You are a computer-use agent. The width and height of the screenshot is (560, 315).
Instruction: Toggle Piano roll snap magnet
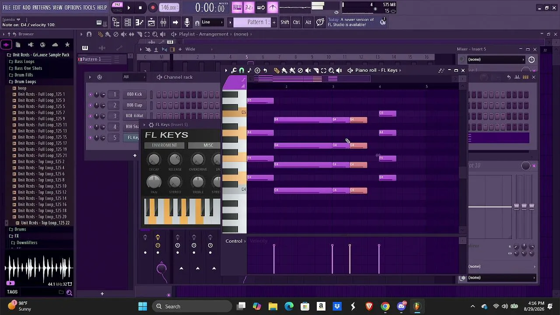[241, 70]
